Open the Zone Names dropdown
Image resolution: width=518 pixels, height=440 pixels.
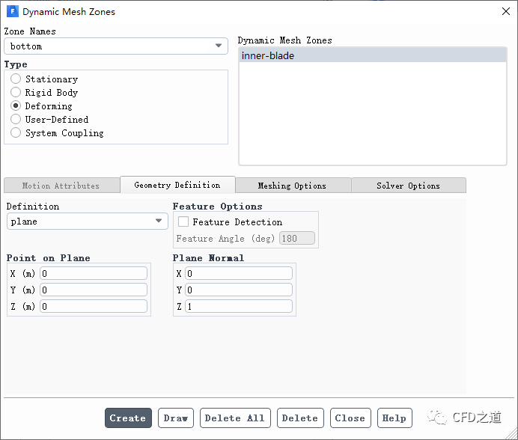point(115,46)
